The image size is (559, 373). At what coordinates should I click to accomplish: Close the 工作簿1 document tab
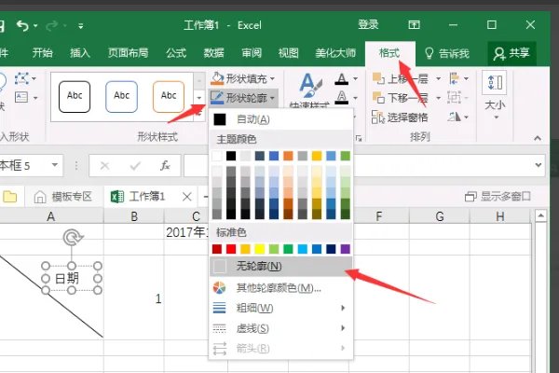(x=187, y=197)
